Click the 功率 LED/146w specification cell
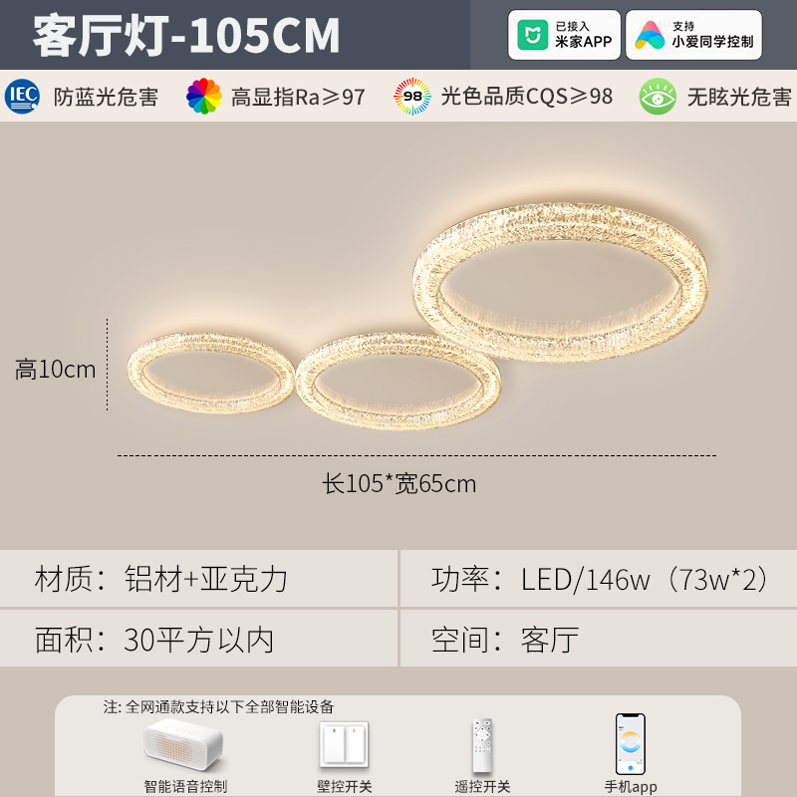The height and width of the screenshot is (797, 797). click(599, 579)
